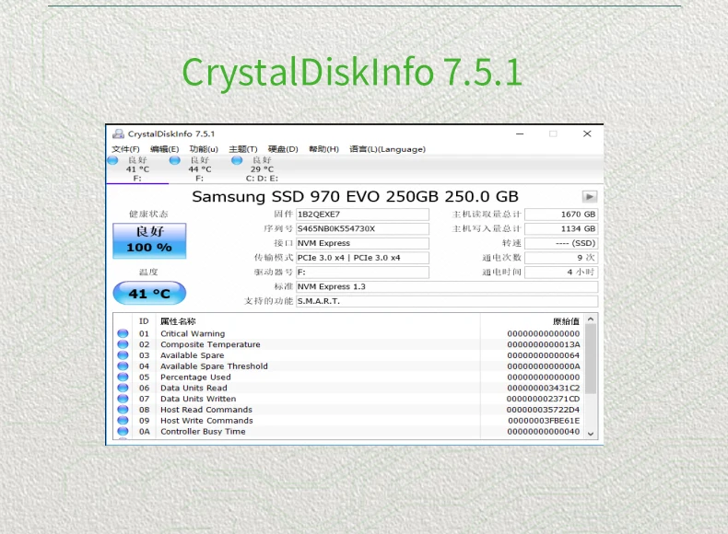Close the CrystalDiskInfo window
The image size is (728, 534).
click(x=587, y=134)
